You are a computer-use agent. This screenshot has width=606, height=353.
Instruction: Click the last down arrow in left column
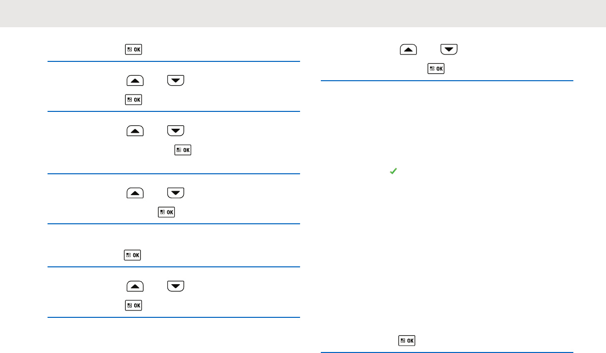tap(176, 286)
